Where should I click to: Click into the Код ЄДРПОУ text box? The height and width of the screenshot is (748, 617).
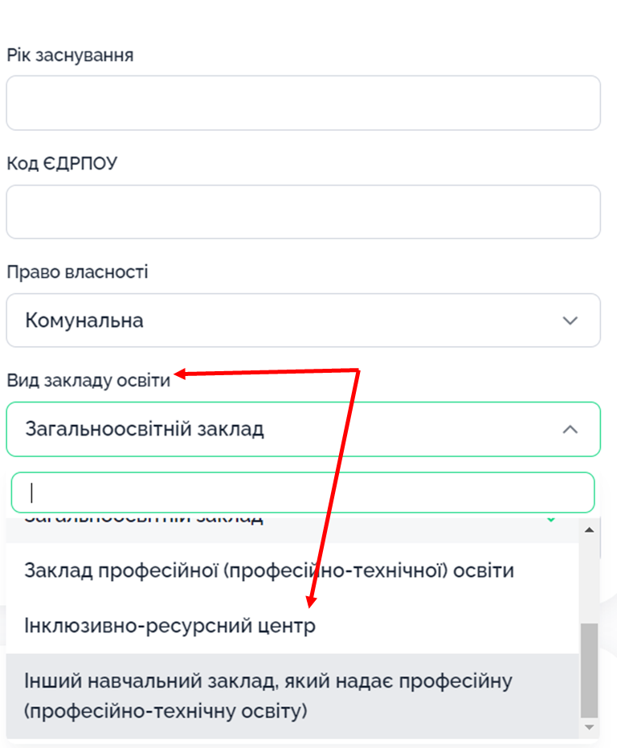coord(303,212)
